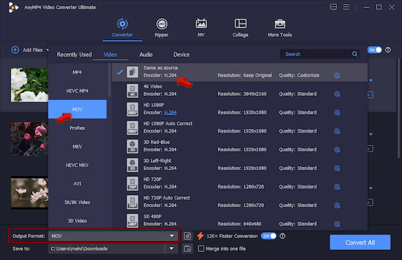This screenshot has width=402, height=260.
Task: Choose the 3D Left-Right preset row
Action: click(239, 165)
